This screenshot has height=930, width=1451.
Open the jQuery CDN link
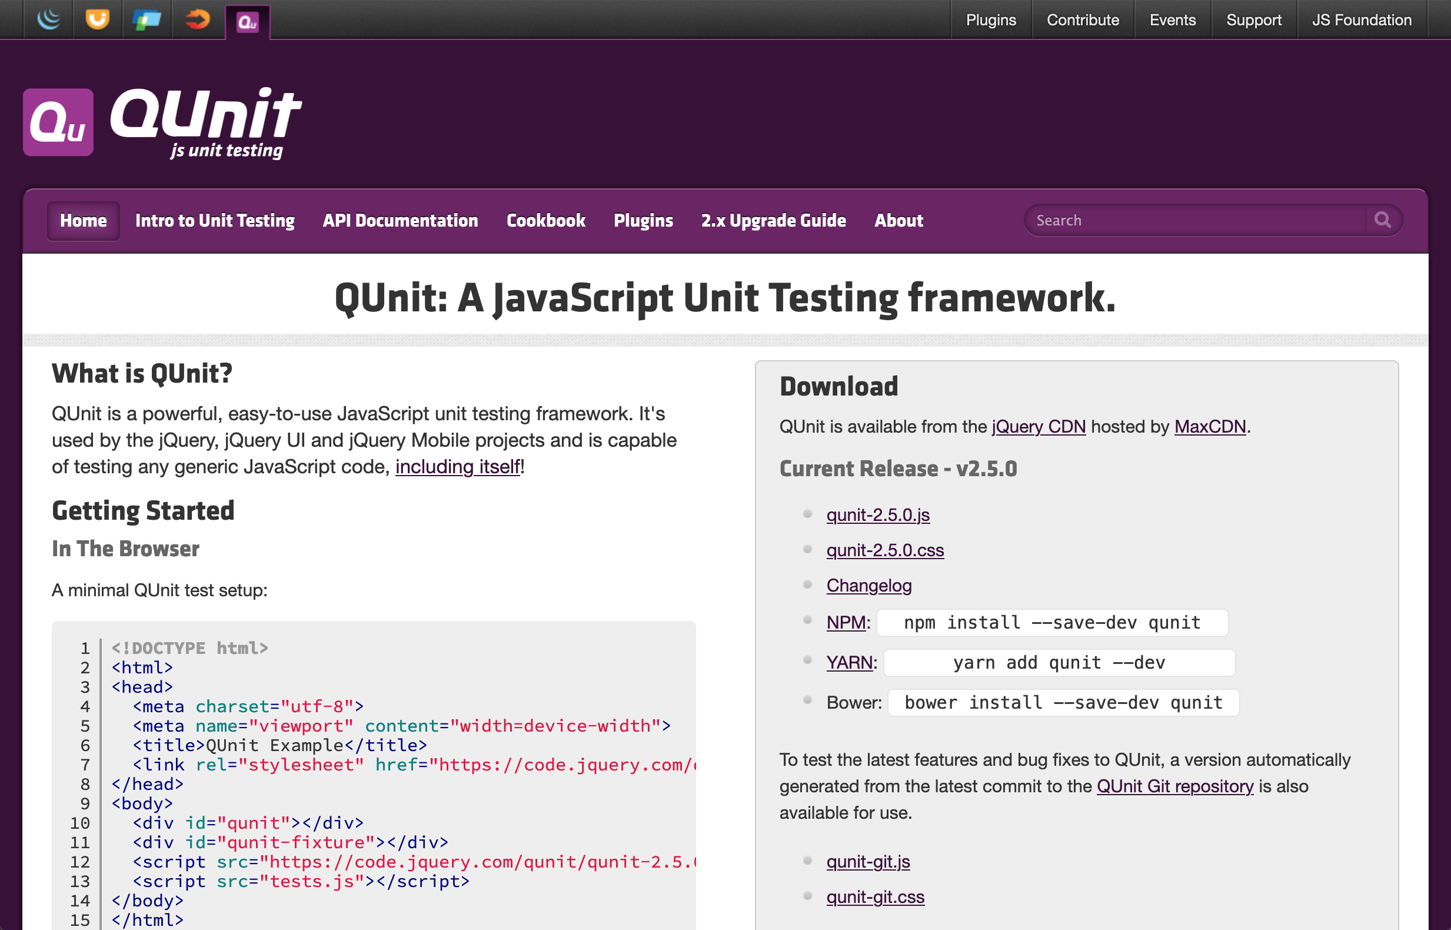[x=1038, y=427]
